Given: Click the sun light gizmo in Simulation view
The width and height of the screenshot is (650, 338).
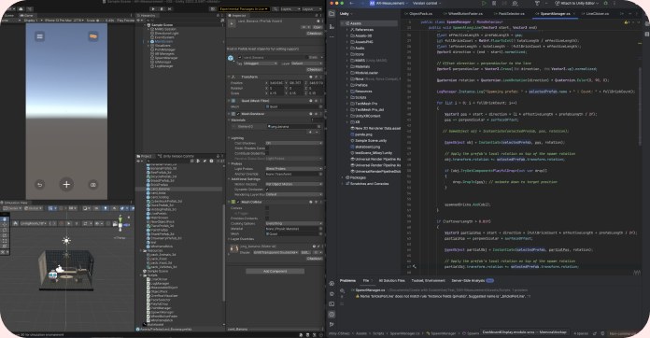Looking at the screenshot, I should click(x=66, y=240).
